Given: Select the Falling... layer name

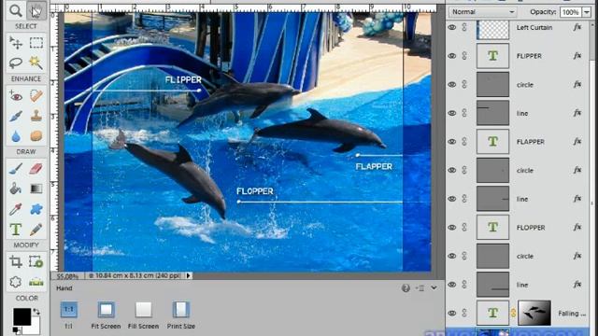Looking at the screenshot, I should [x=571, y=314].
